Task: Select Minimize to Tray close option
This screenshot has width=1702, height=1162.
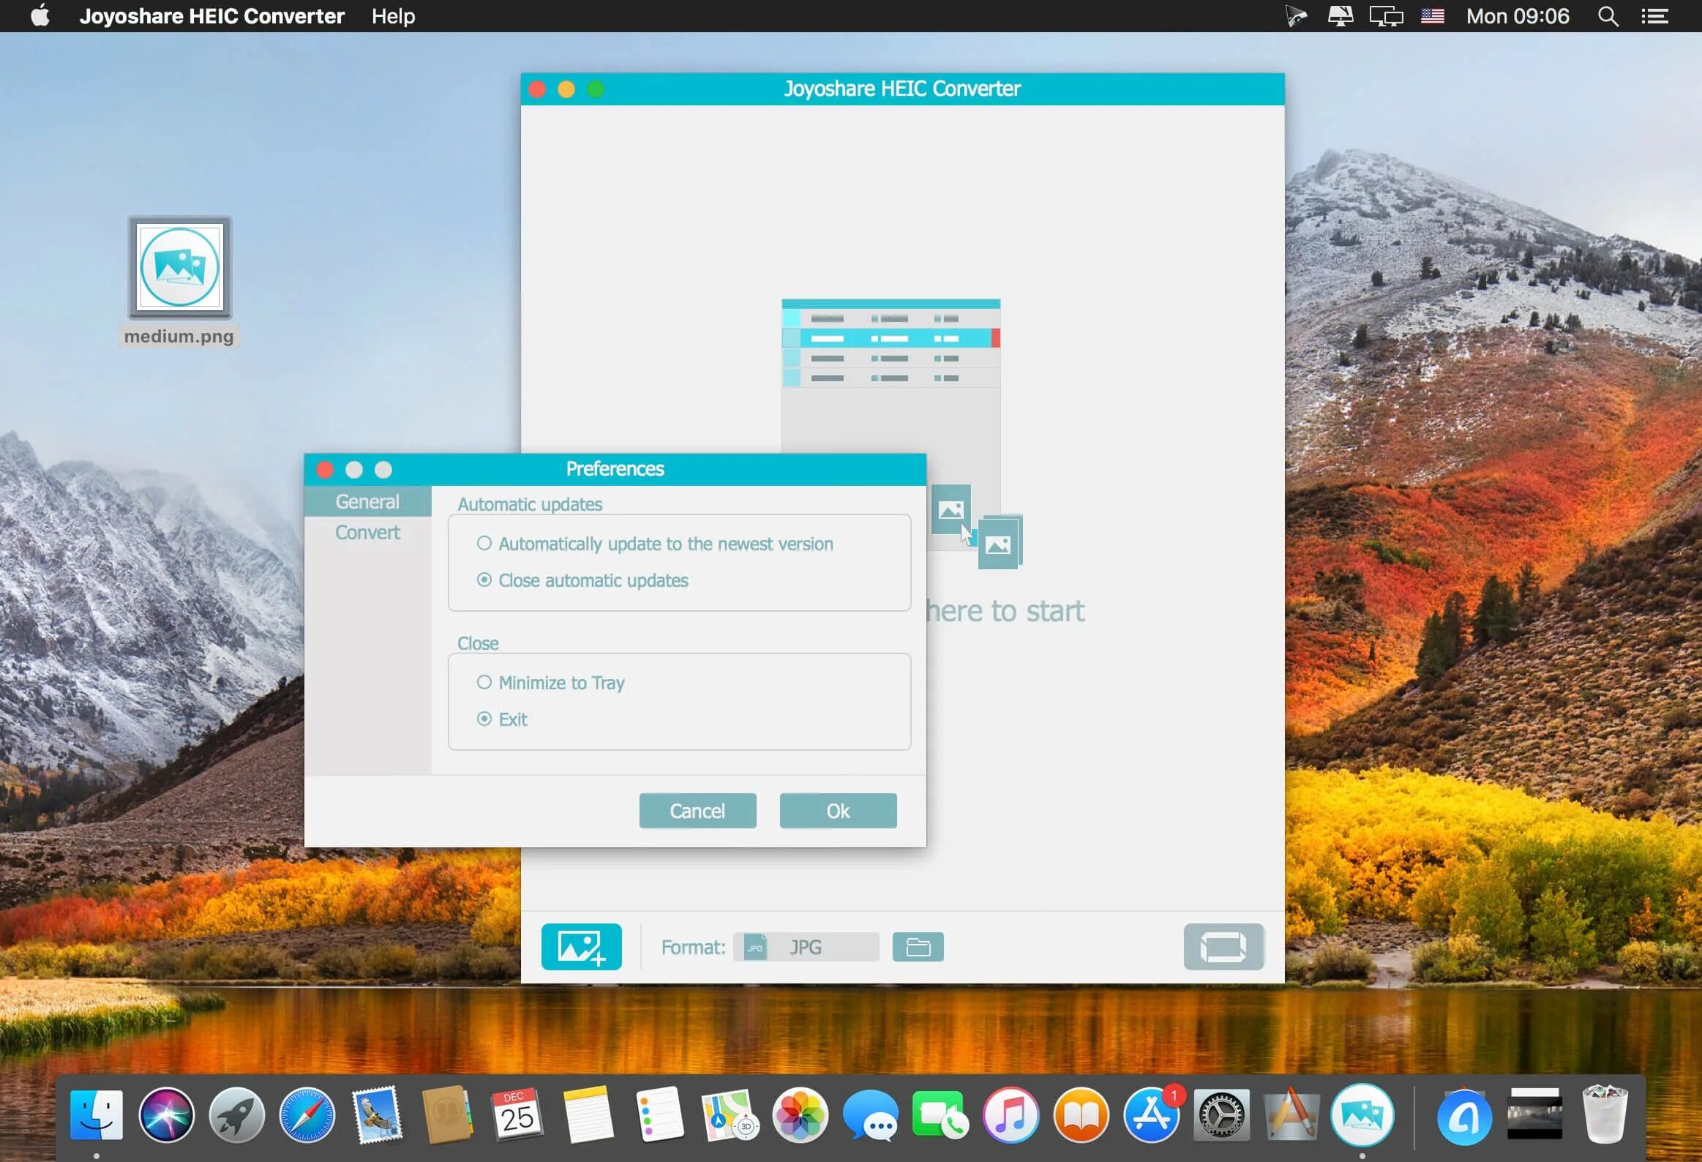Action: 485,682
